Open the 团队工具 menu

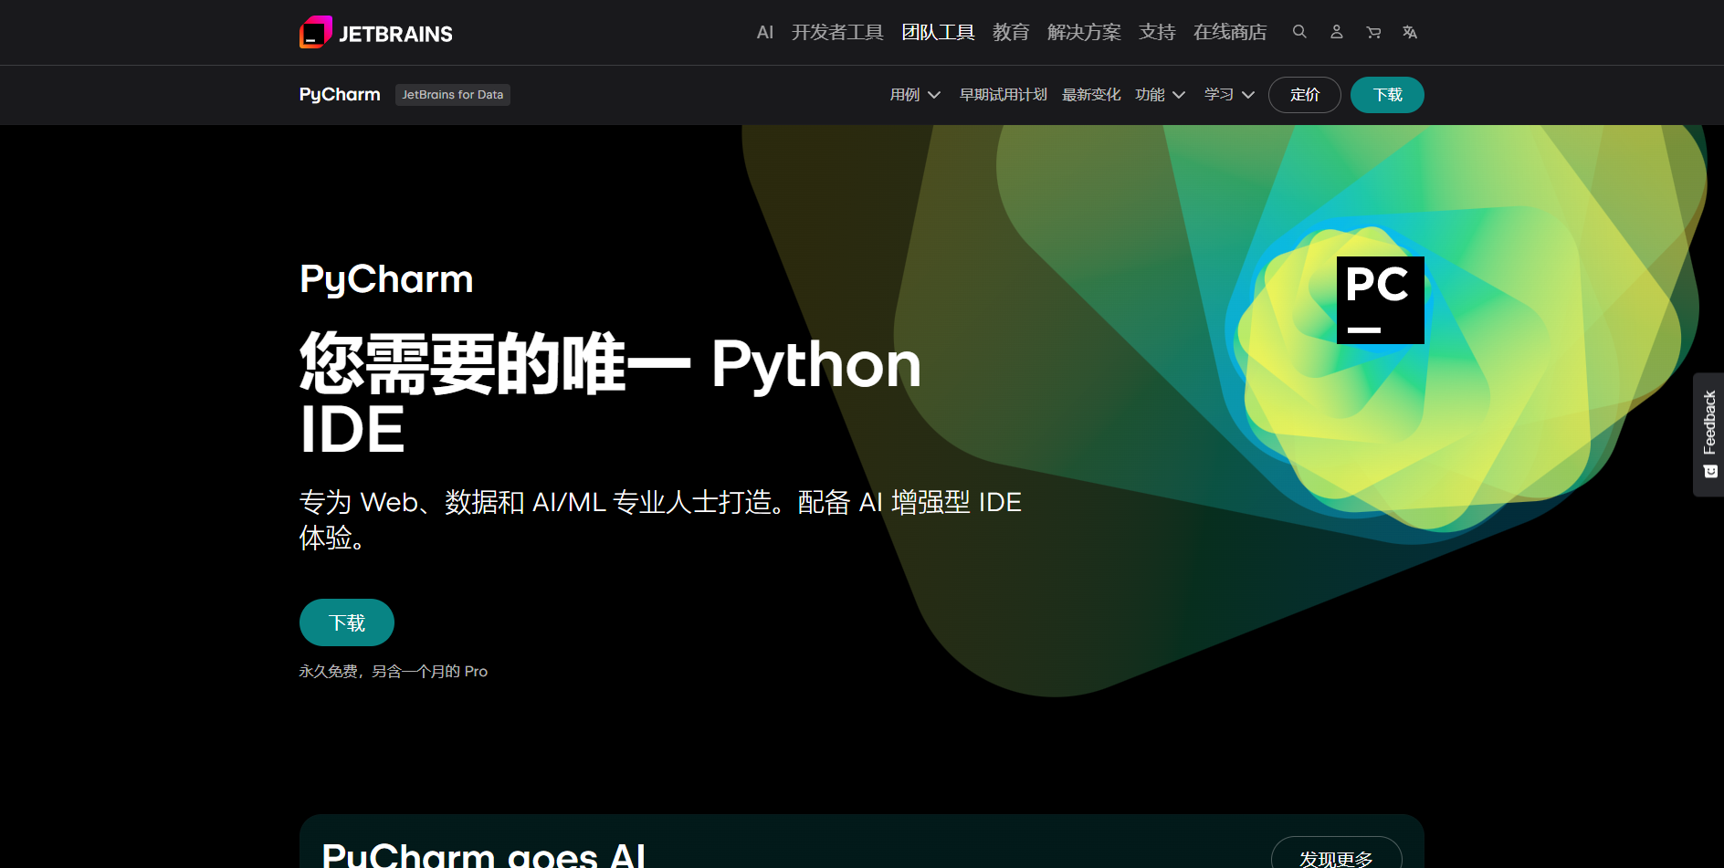pos(938,32)
